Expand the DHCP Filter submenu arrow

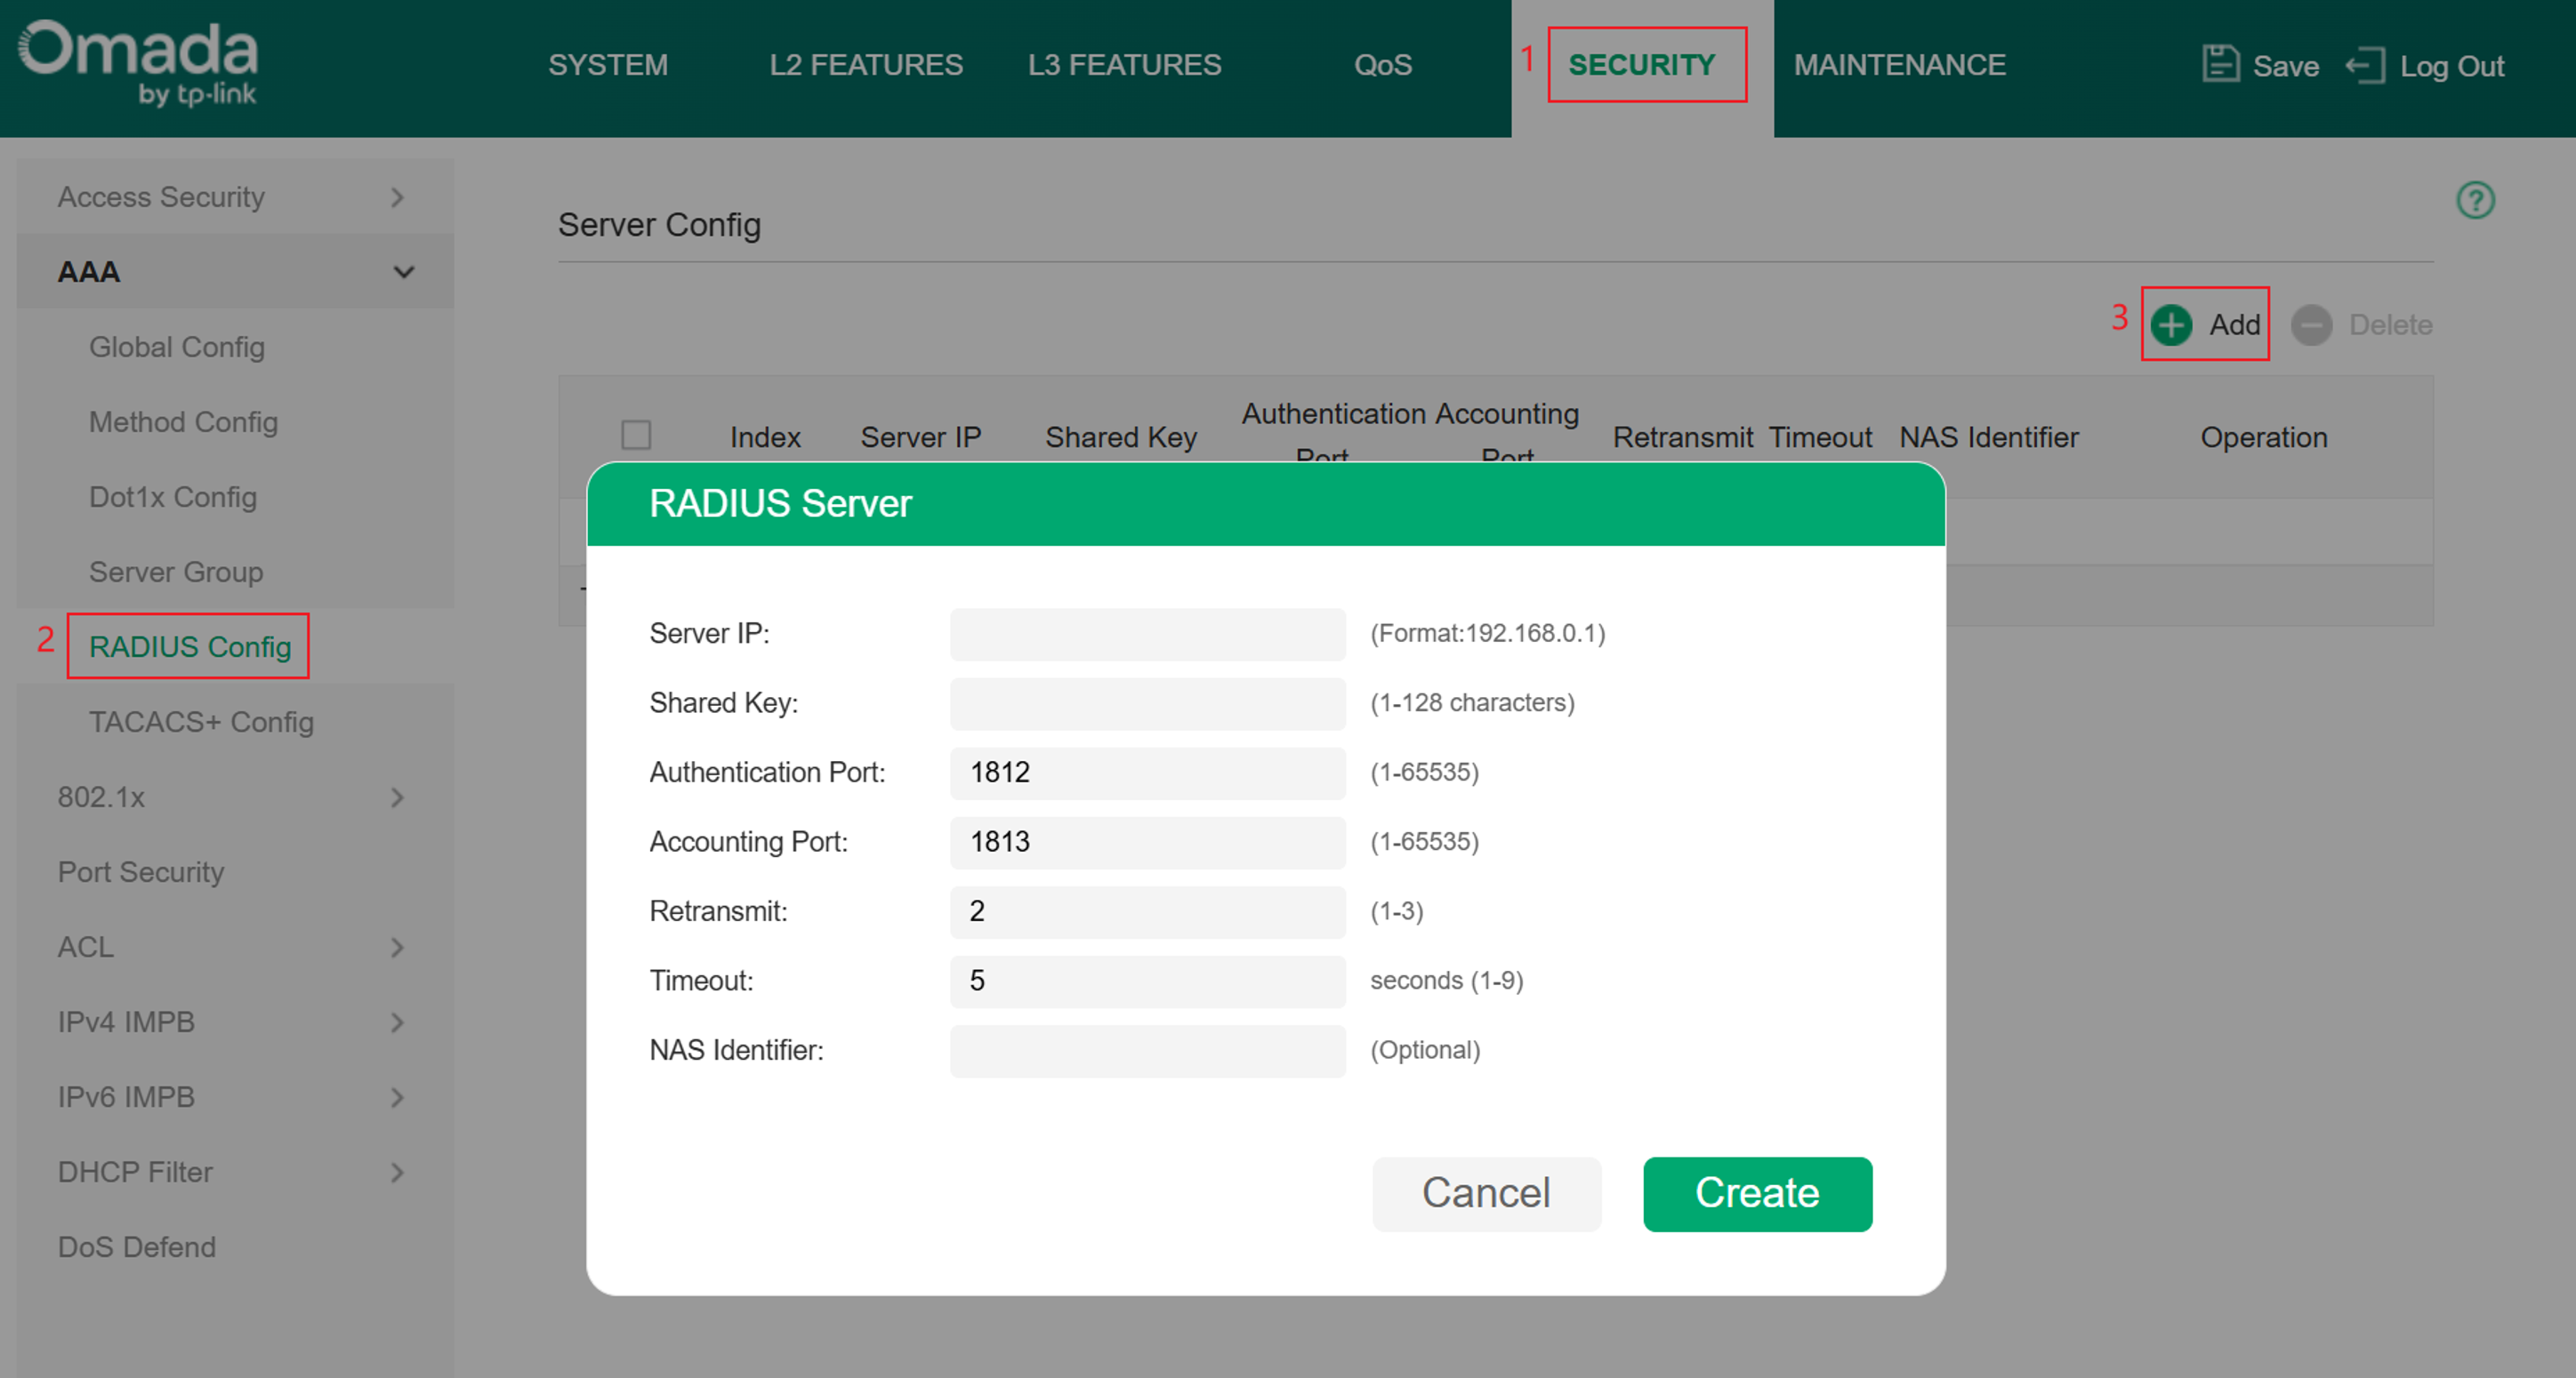[x=397, y=1172]
